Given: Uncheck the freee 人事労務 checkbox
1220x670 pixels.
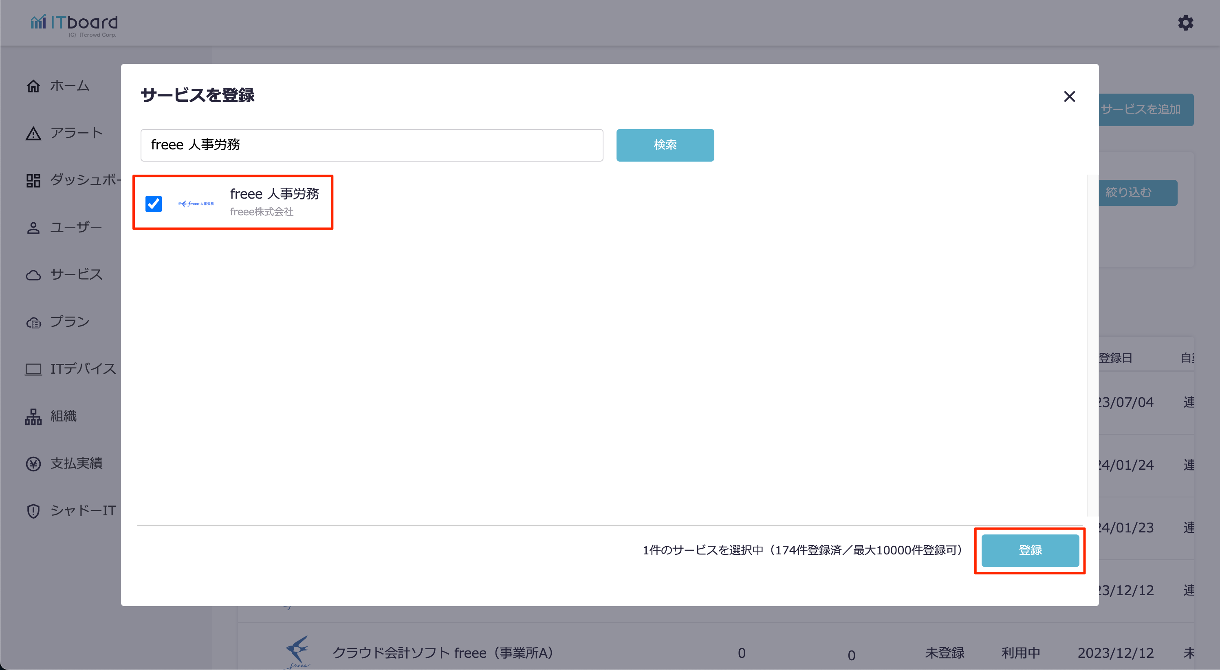Looking at the screenshot, I should tap(154, 204).
